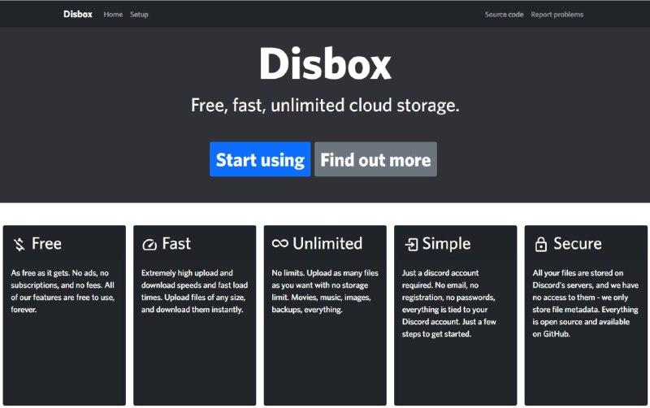Viewport: 650px width, 408px height.
Task: Click the 'Free, fast, unlimited cloud storage.' tagline
Action: point(325,106)
